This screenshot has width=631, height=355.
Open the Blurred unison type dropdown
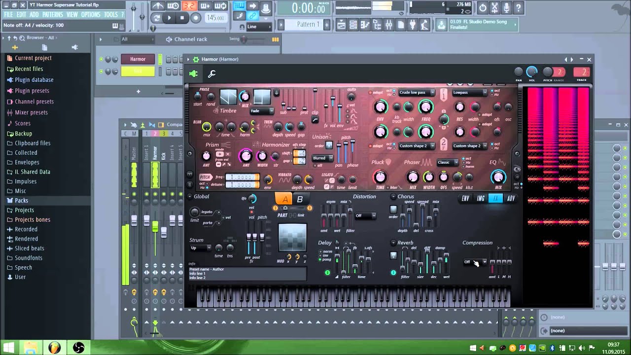point(322,158)
